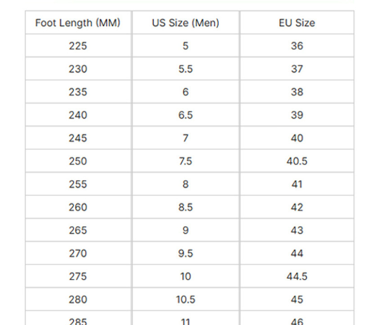Select the 225 foot length cell
The image size is (365, 325).
[78, 46]
